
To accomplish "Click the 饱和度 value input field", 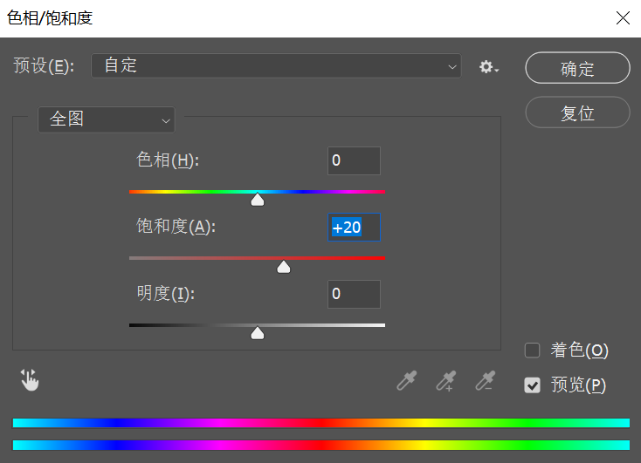I will pos(354,228).
